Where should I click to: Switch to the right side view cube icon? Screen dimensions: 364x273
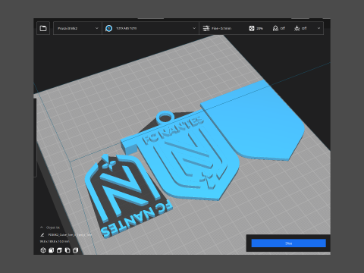[x=75, y=250]
